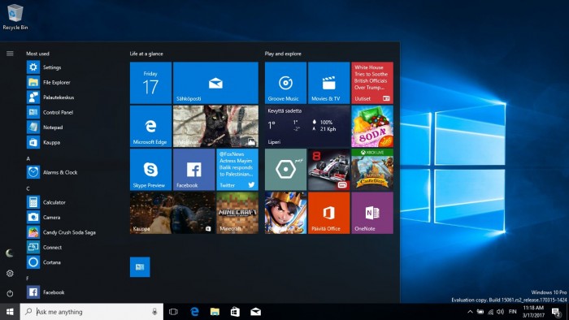Open Settings gear in Start sidebar
Image resolution: width=569 pixels, height=320 pixels.
point(10,273)
